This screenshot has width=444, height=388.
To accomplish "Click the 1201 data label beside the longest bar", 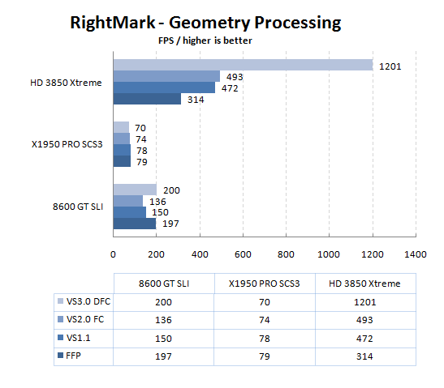I will point(390,66).
